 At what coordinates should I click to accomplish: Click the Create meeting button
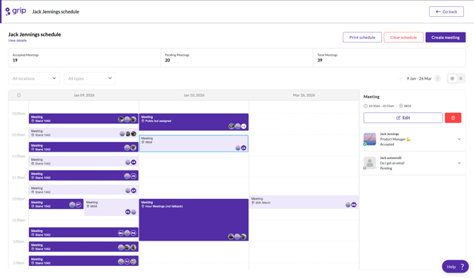(445, 37)
